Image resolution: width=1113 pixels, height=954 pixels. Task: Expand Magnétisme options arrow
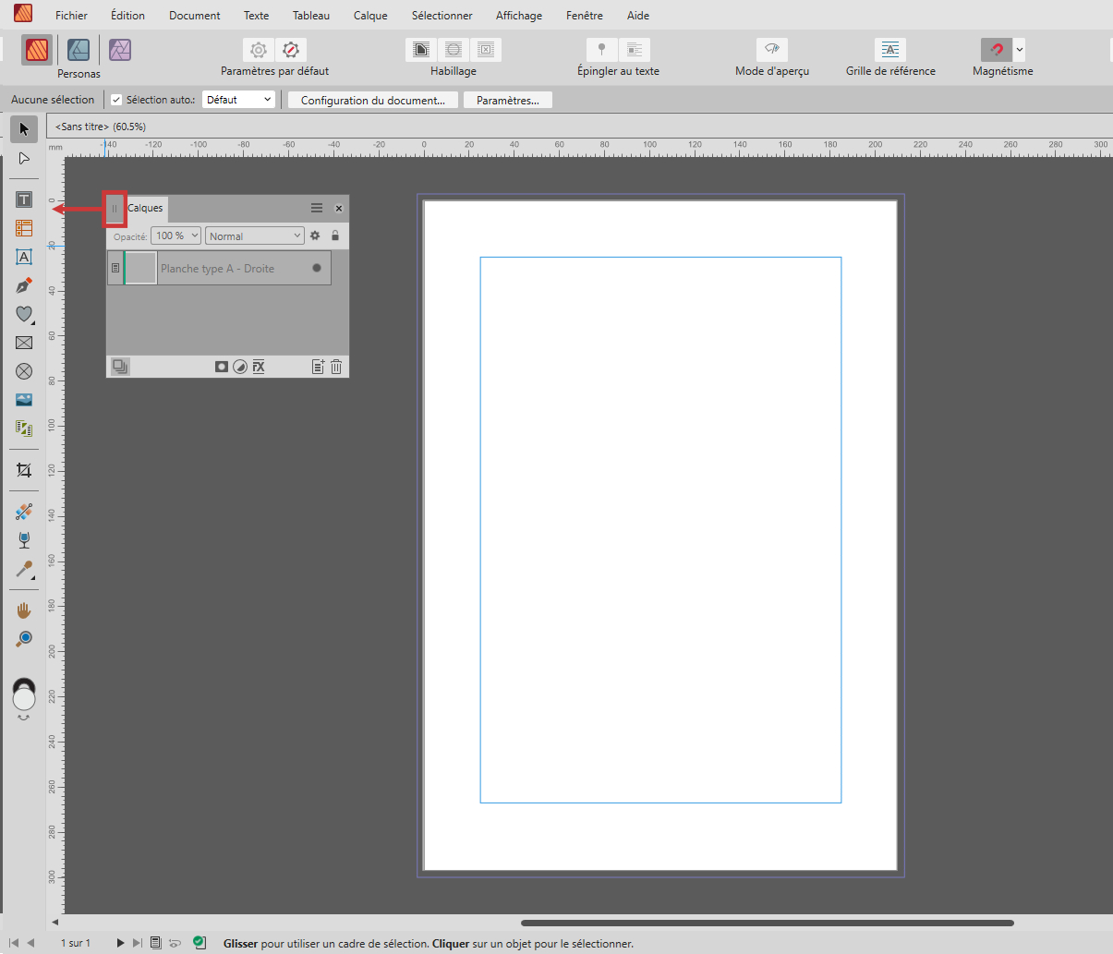1020,50
